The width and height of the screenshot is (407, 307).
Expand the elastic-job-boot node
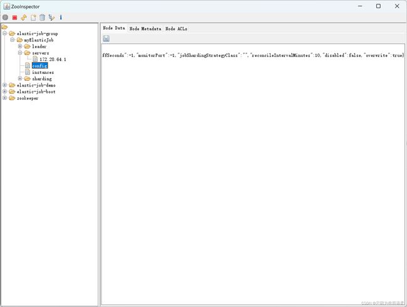[4, 91]
